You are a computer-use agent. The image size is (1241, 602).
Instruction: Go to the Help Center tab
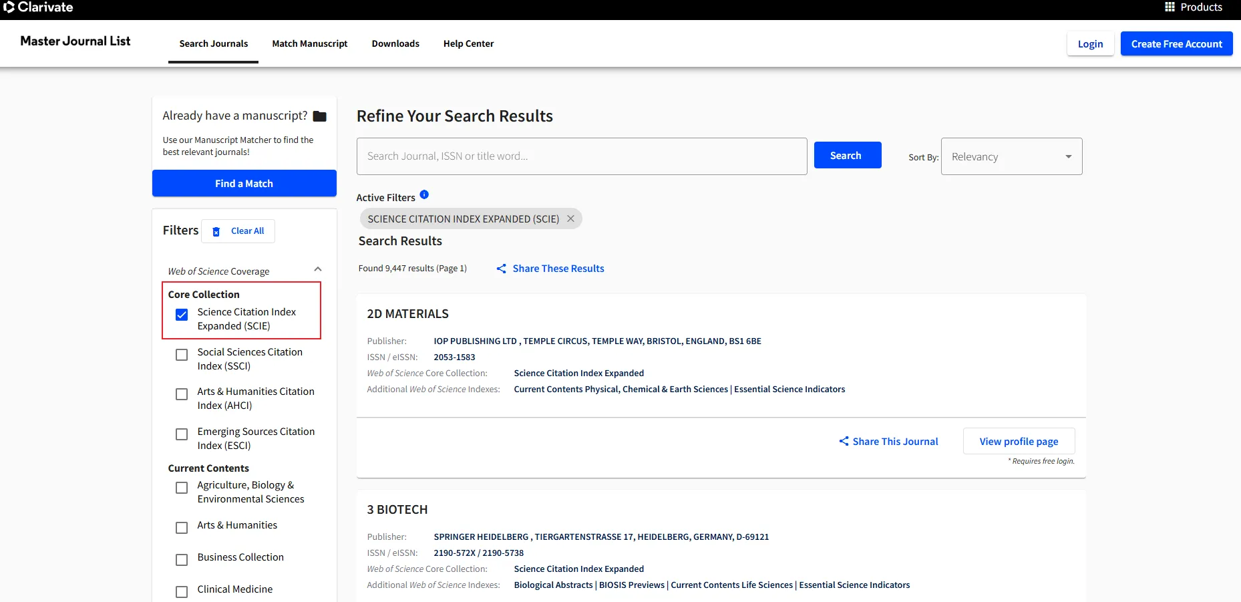(x=468, y=43)
